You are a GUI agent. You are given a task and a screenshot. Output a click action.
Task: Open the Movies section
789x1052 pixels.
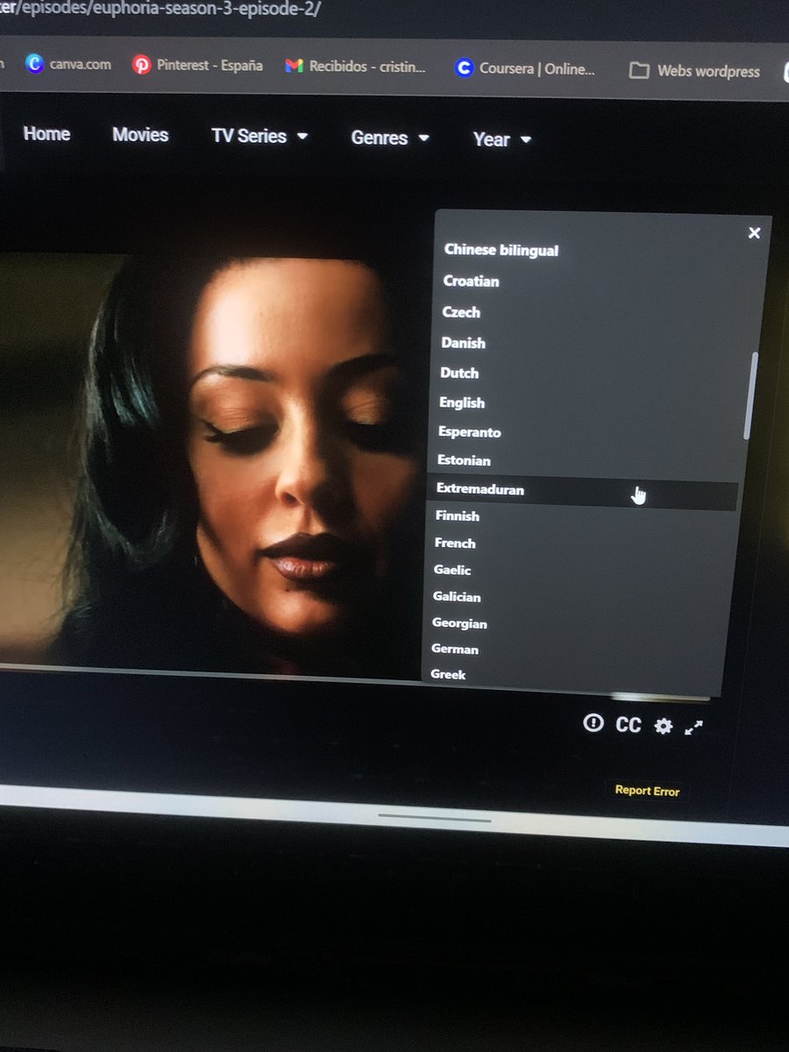140,134
